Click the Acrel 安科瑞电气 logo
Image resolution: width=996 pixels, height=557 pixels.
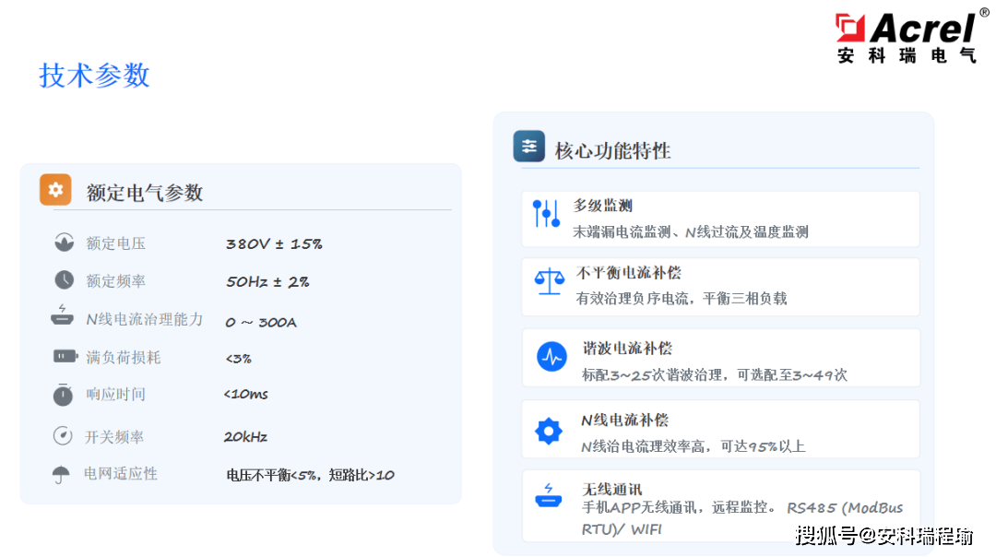(910, 37)
